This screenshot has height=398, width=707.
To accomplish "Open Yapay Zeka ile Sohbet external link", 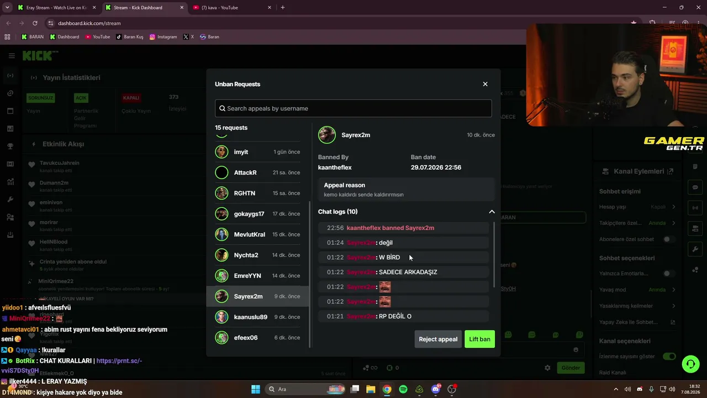I will pos(673,322).
